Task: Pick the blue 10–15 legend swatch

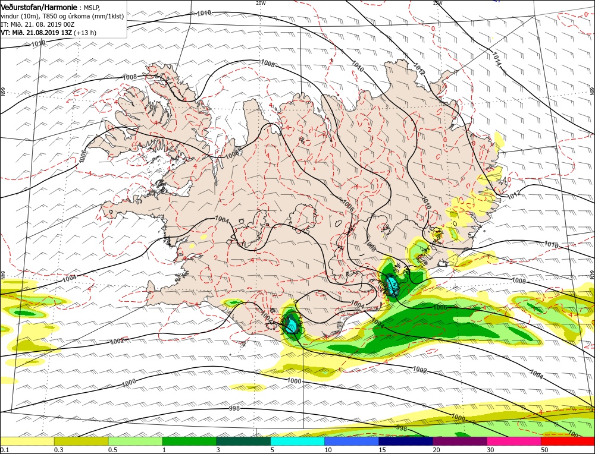Action: click(x=352, y=441)
